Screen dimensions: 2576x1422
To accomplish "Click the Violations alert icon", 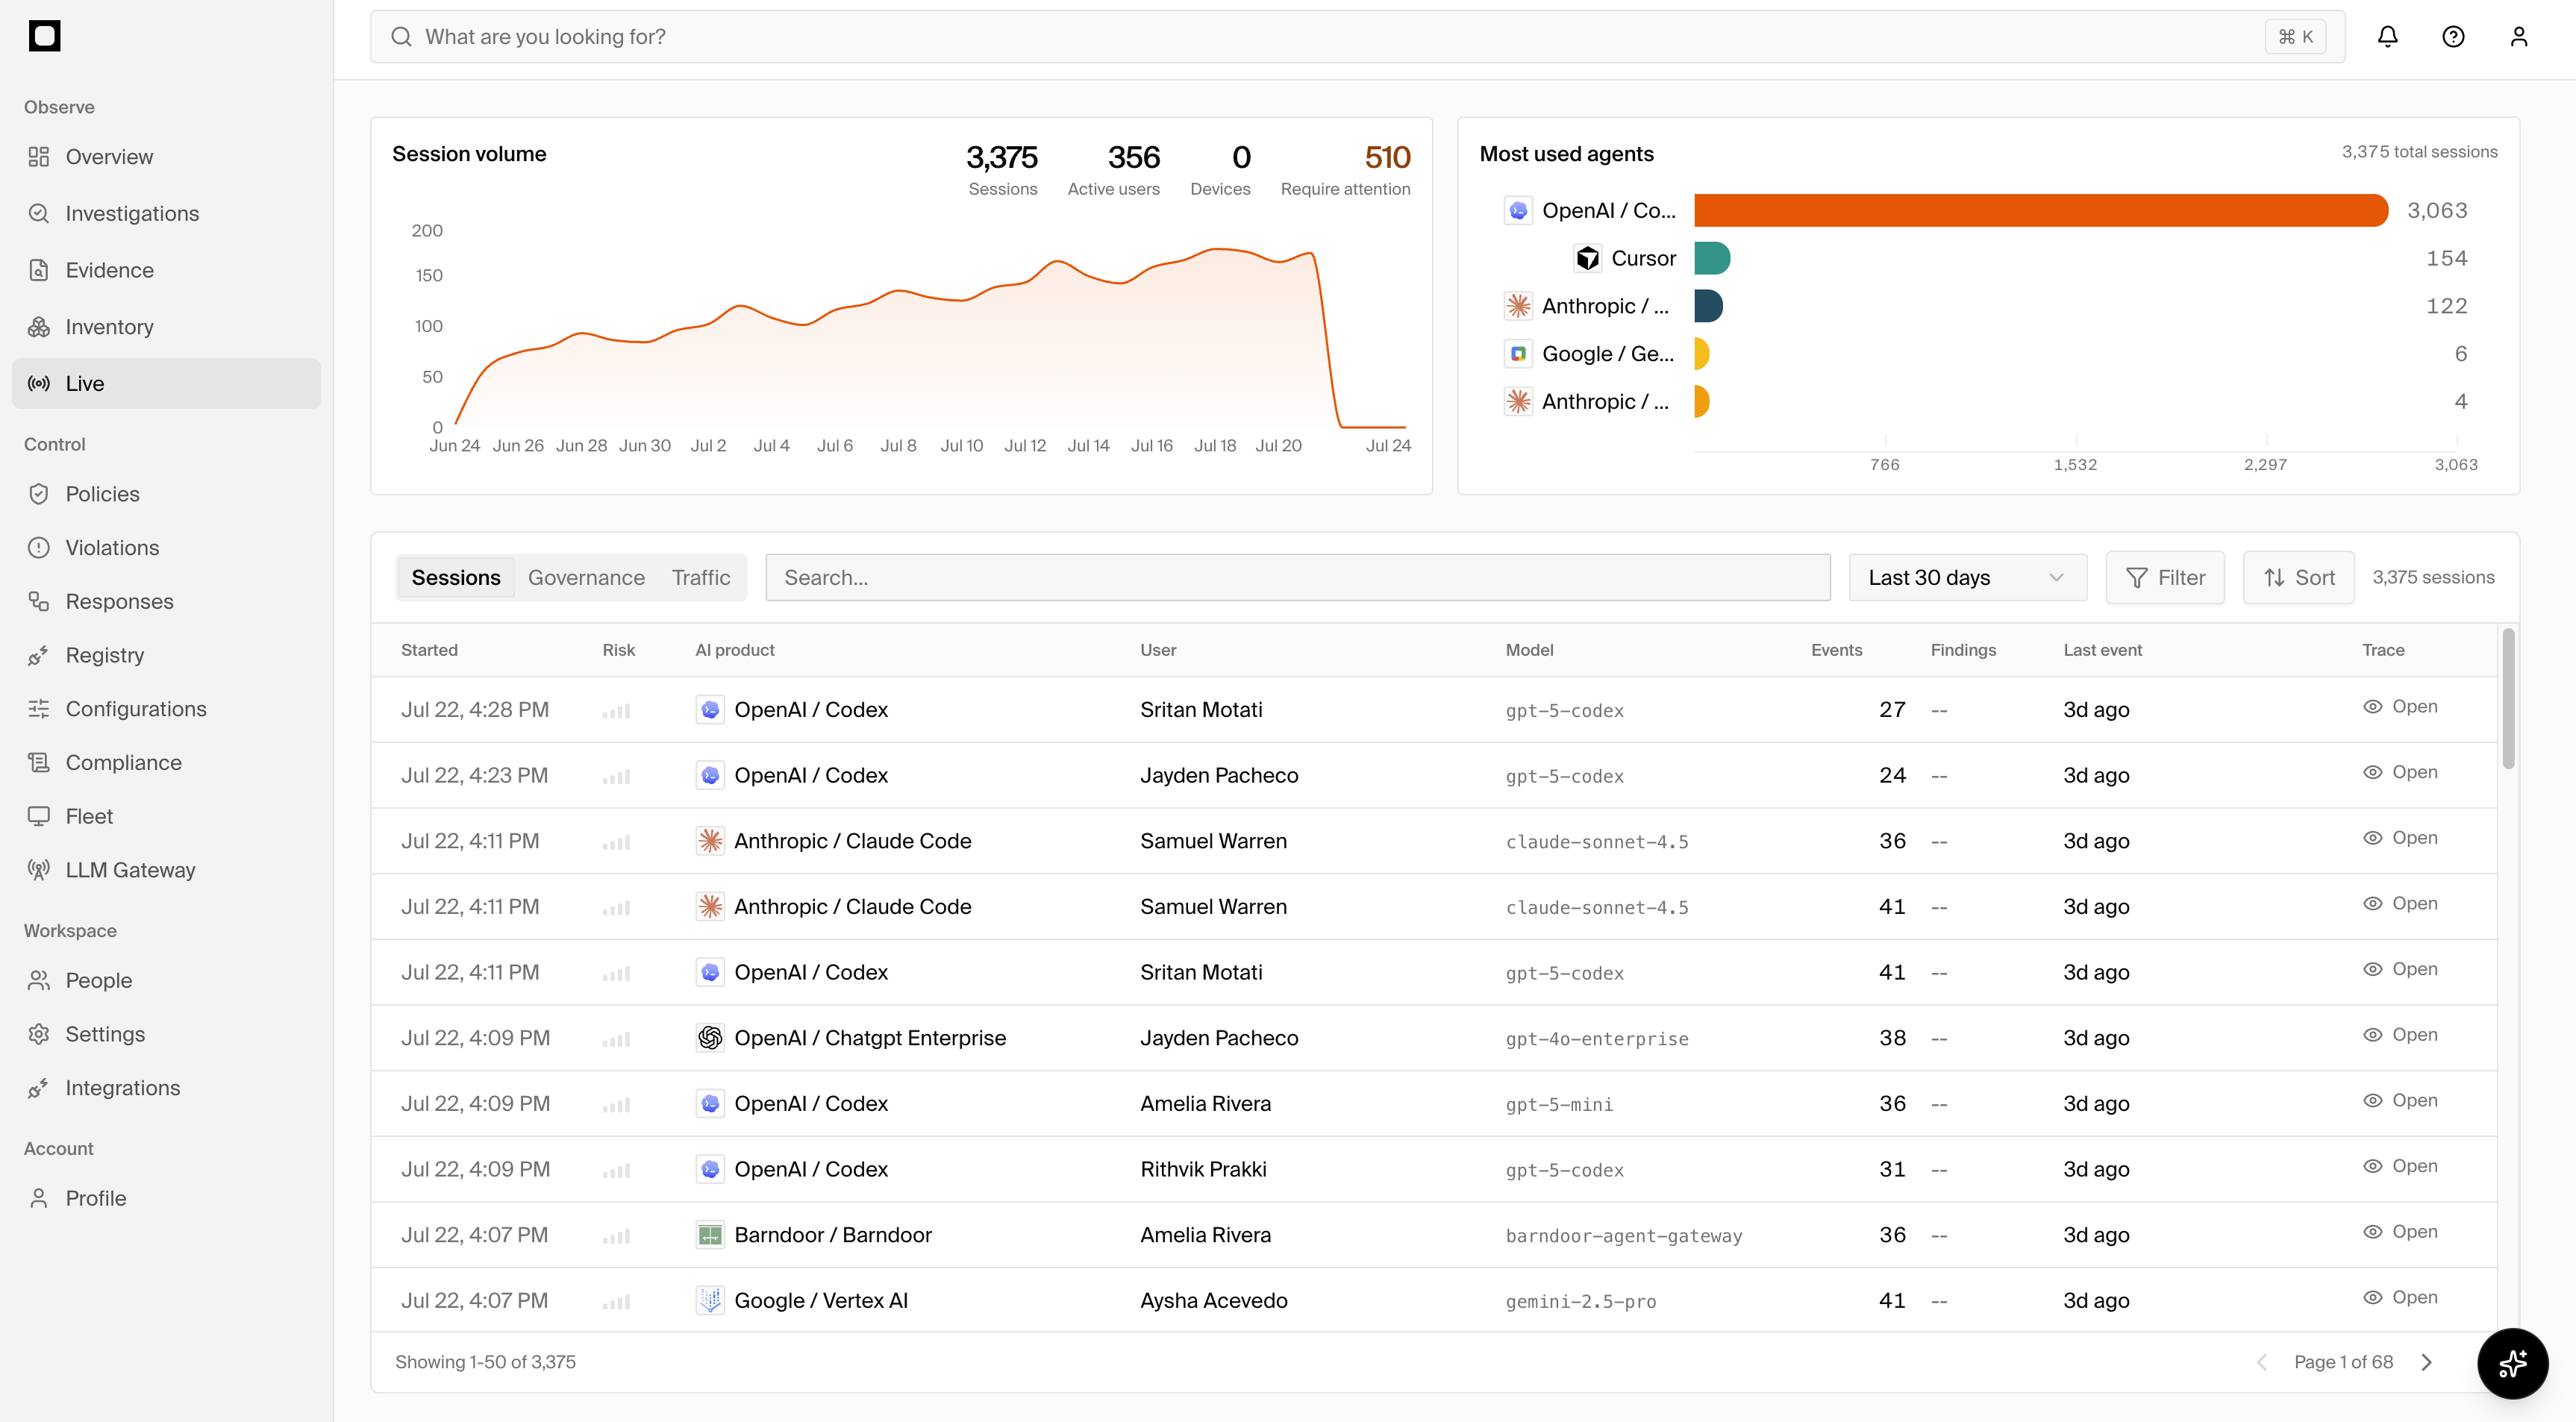I will [x=39, y=548].
